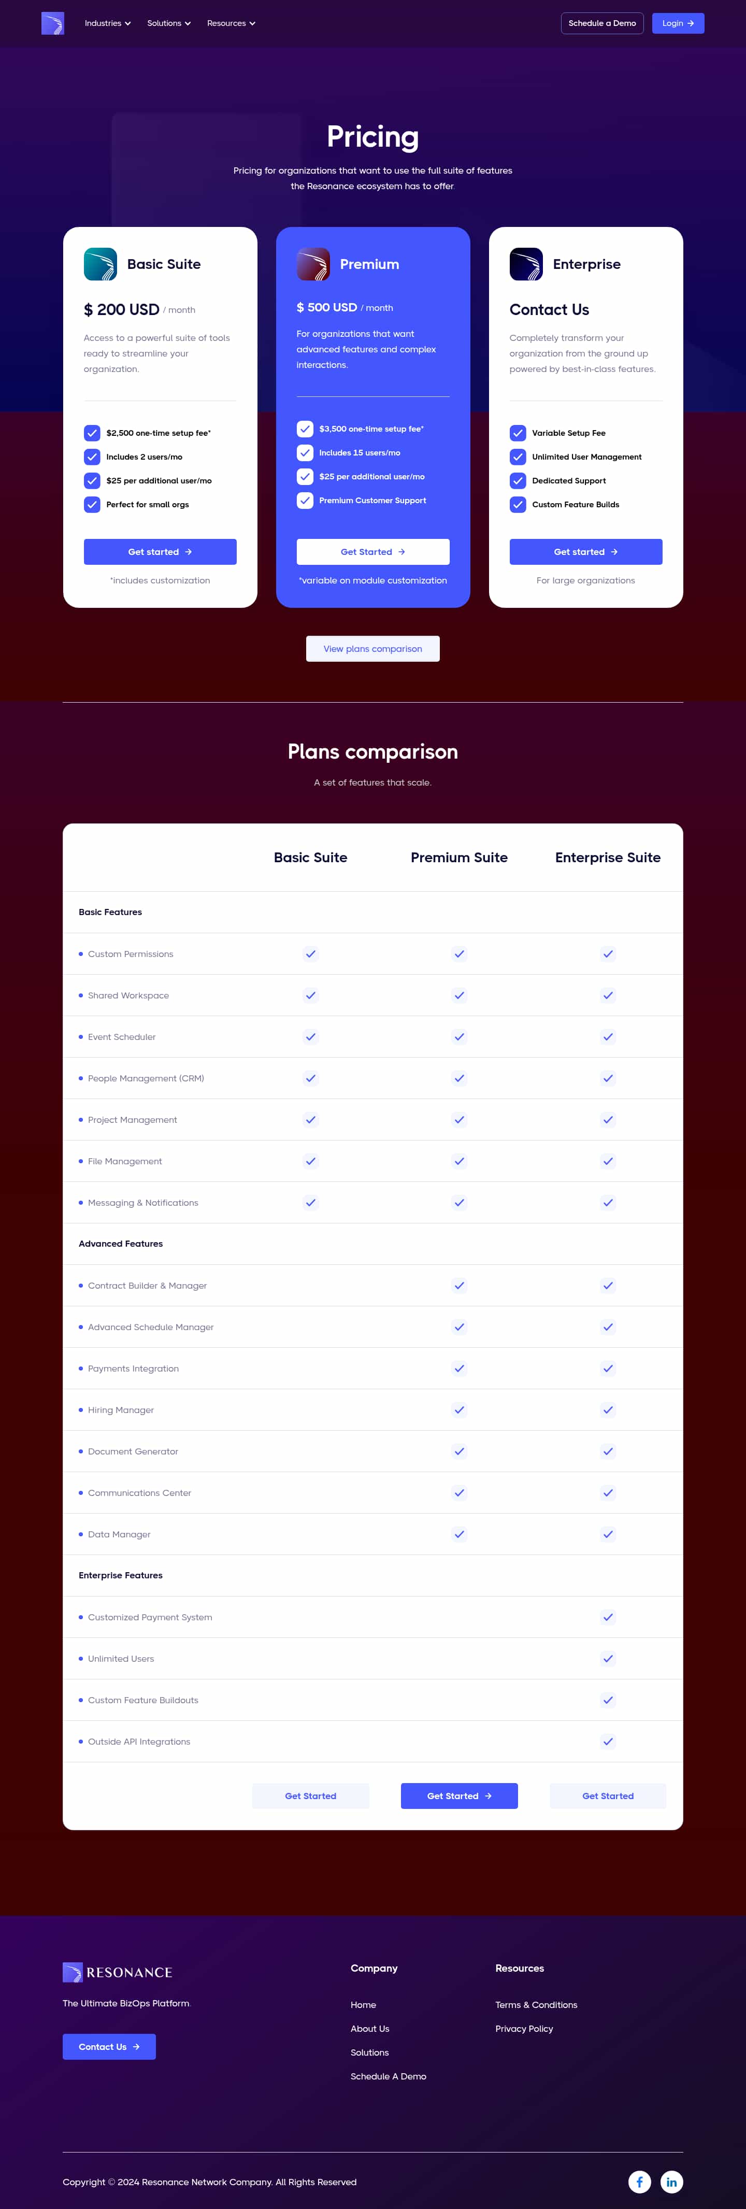Open the About Us footer link

[x=369, y=2029]
